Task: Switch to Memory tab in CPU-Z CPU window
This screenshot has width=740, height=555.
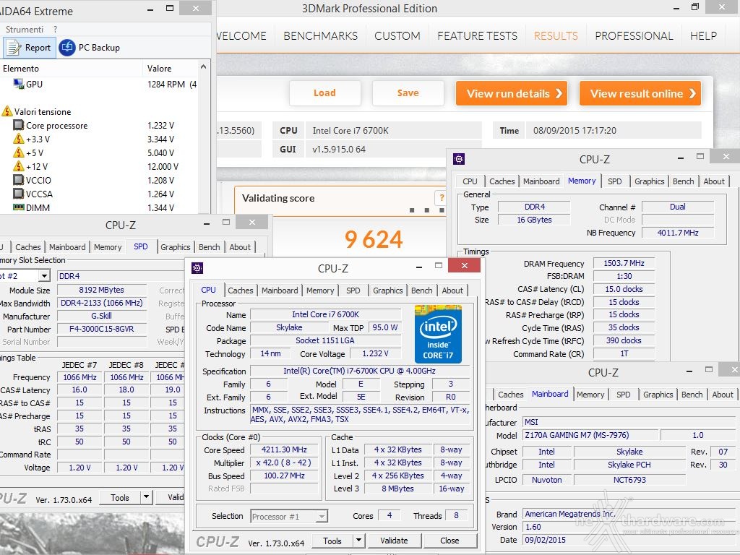Action: coord(320,291)
